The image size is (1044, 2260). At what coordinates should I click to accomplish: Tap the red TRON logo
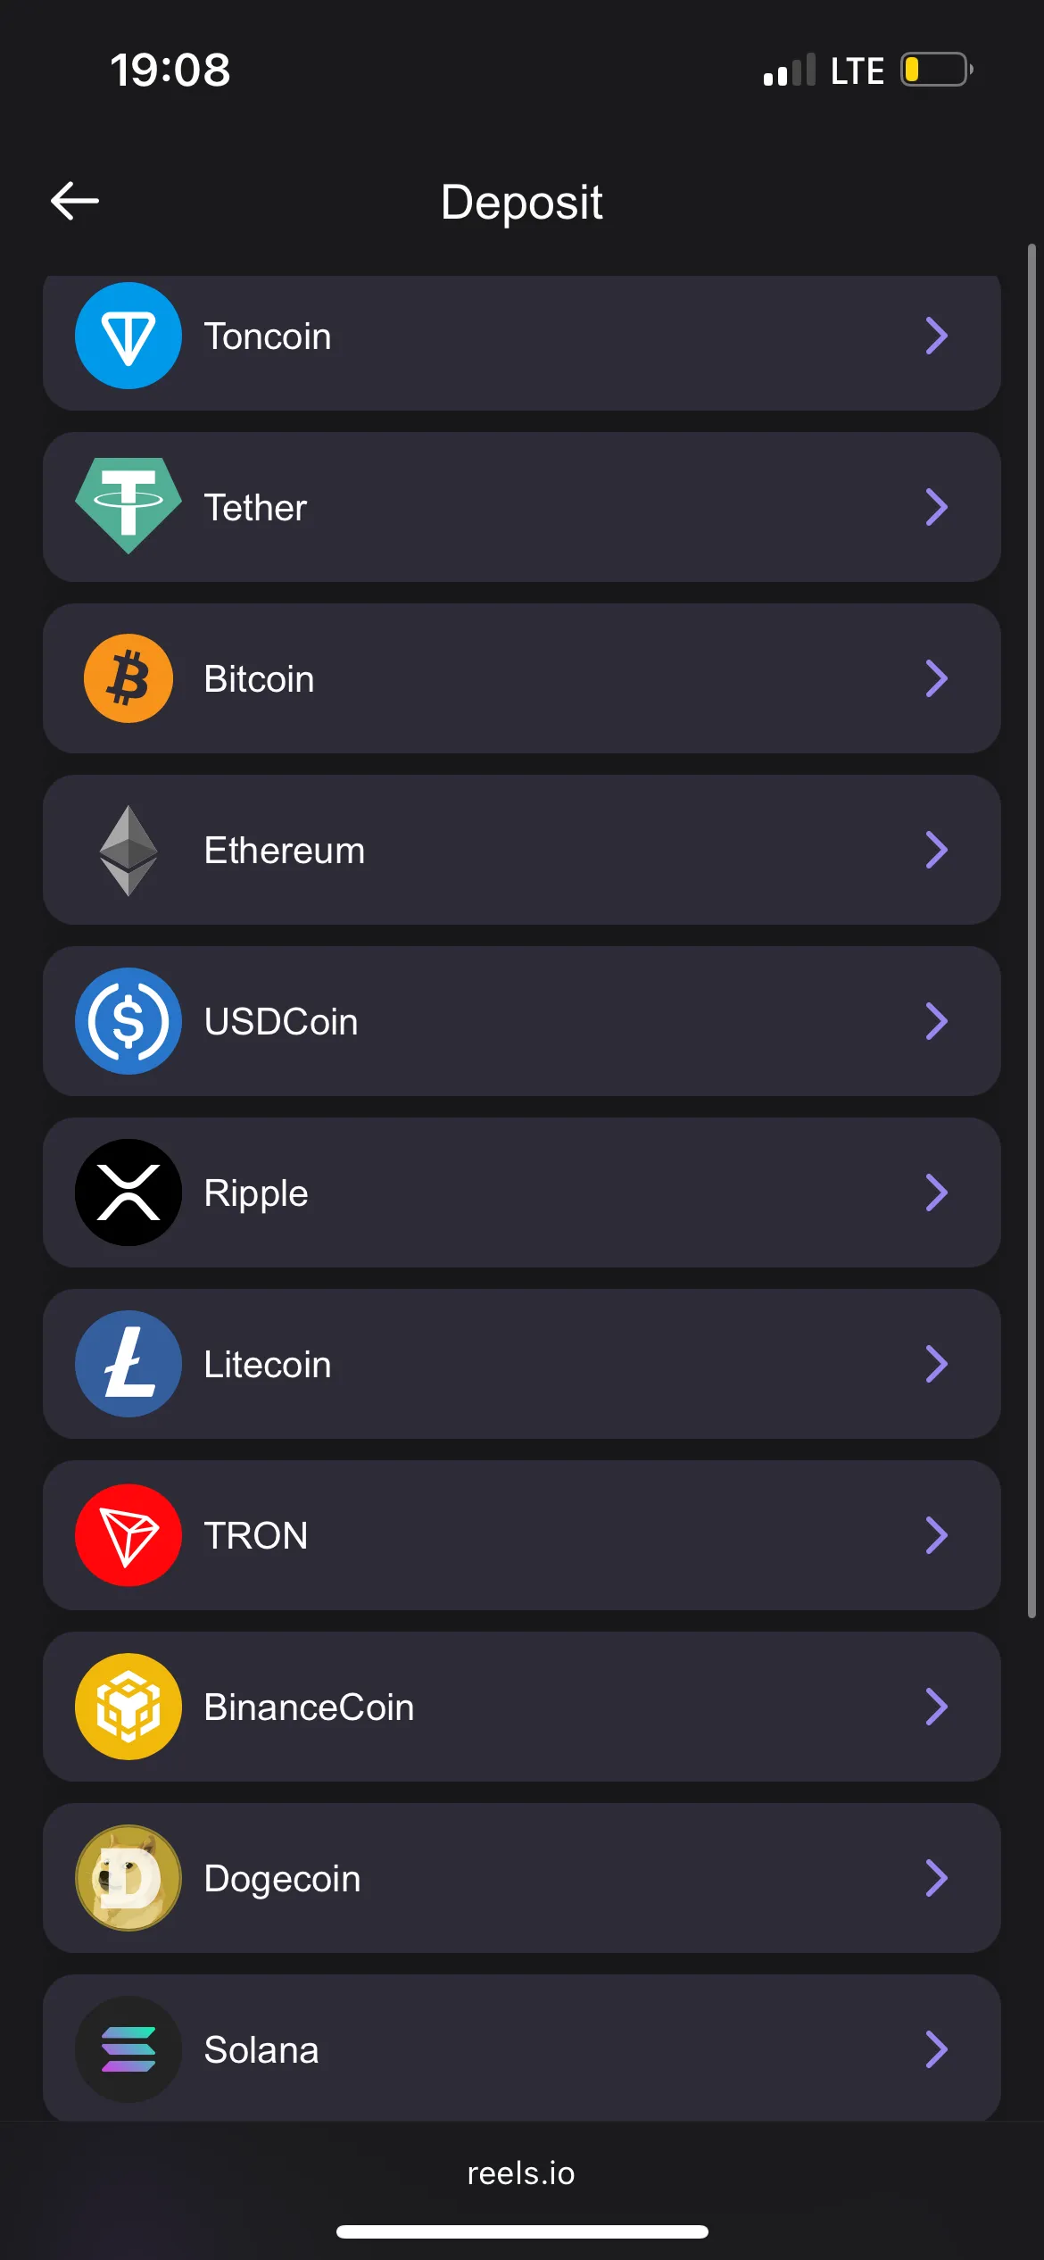coord(128,1535)
